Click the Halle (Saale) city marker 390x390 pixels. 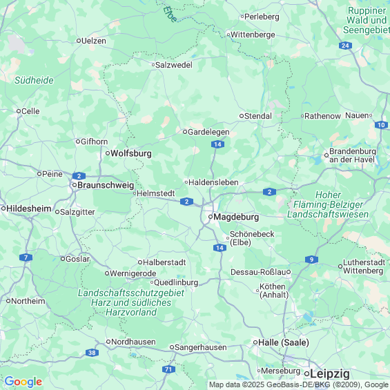(255, 342)
